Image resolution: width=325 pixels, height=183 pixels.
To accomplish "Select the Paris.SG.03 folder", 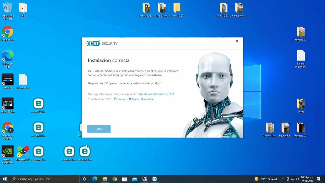I will tap(239, 10).
